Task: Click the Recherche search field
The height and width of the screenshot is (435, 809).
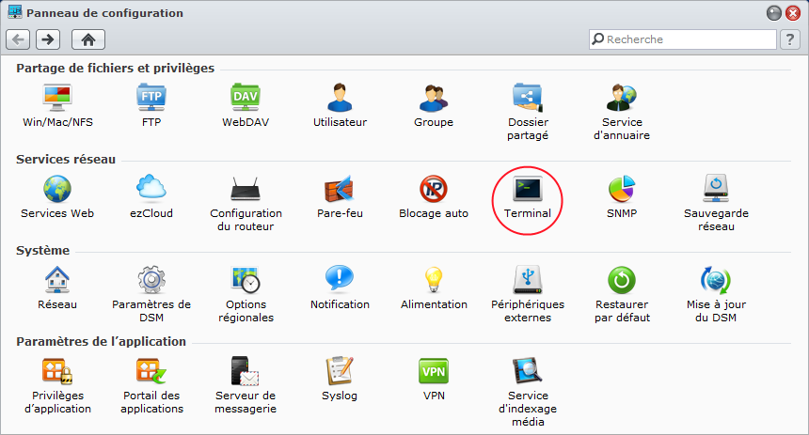Action: [x=683, y=39]
